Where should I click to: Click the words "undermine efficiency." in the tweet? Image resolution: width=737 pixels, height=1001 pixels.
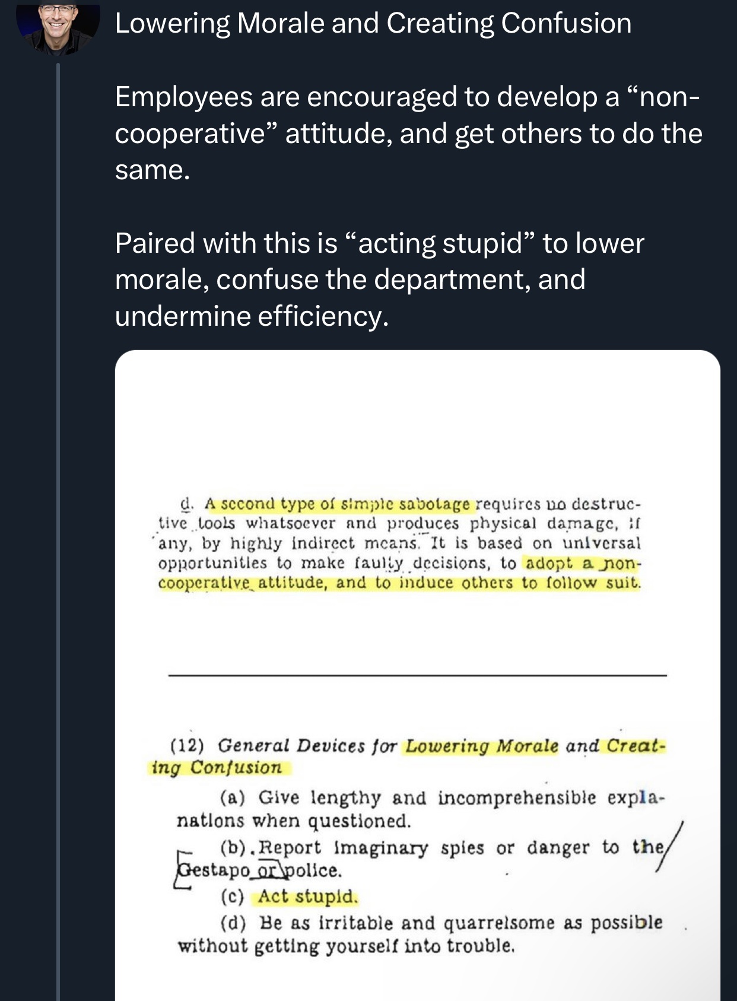click(252, 316)
